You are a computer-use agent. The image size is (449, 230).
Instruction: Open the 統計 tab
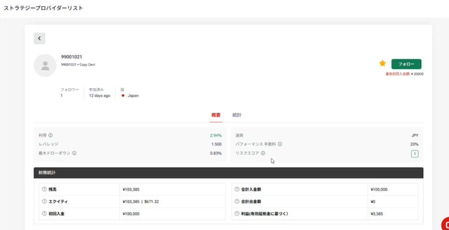[237, 115]
